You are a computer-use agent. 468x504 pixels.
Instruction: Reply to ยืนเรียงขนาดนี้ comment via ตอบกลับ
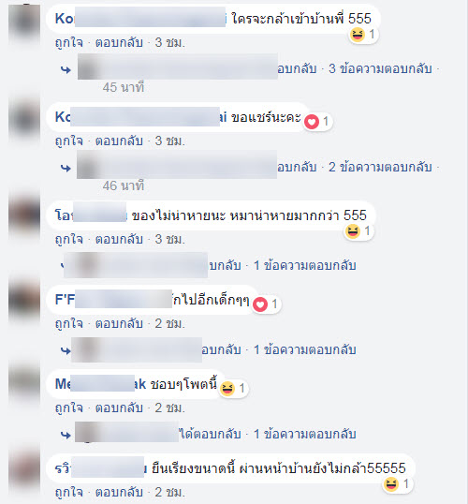tap(119, 493)
